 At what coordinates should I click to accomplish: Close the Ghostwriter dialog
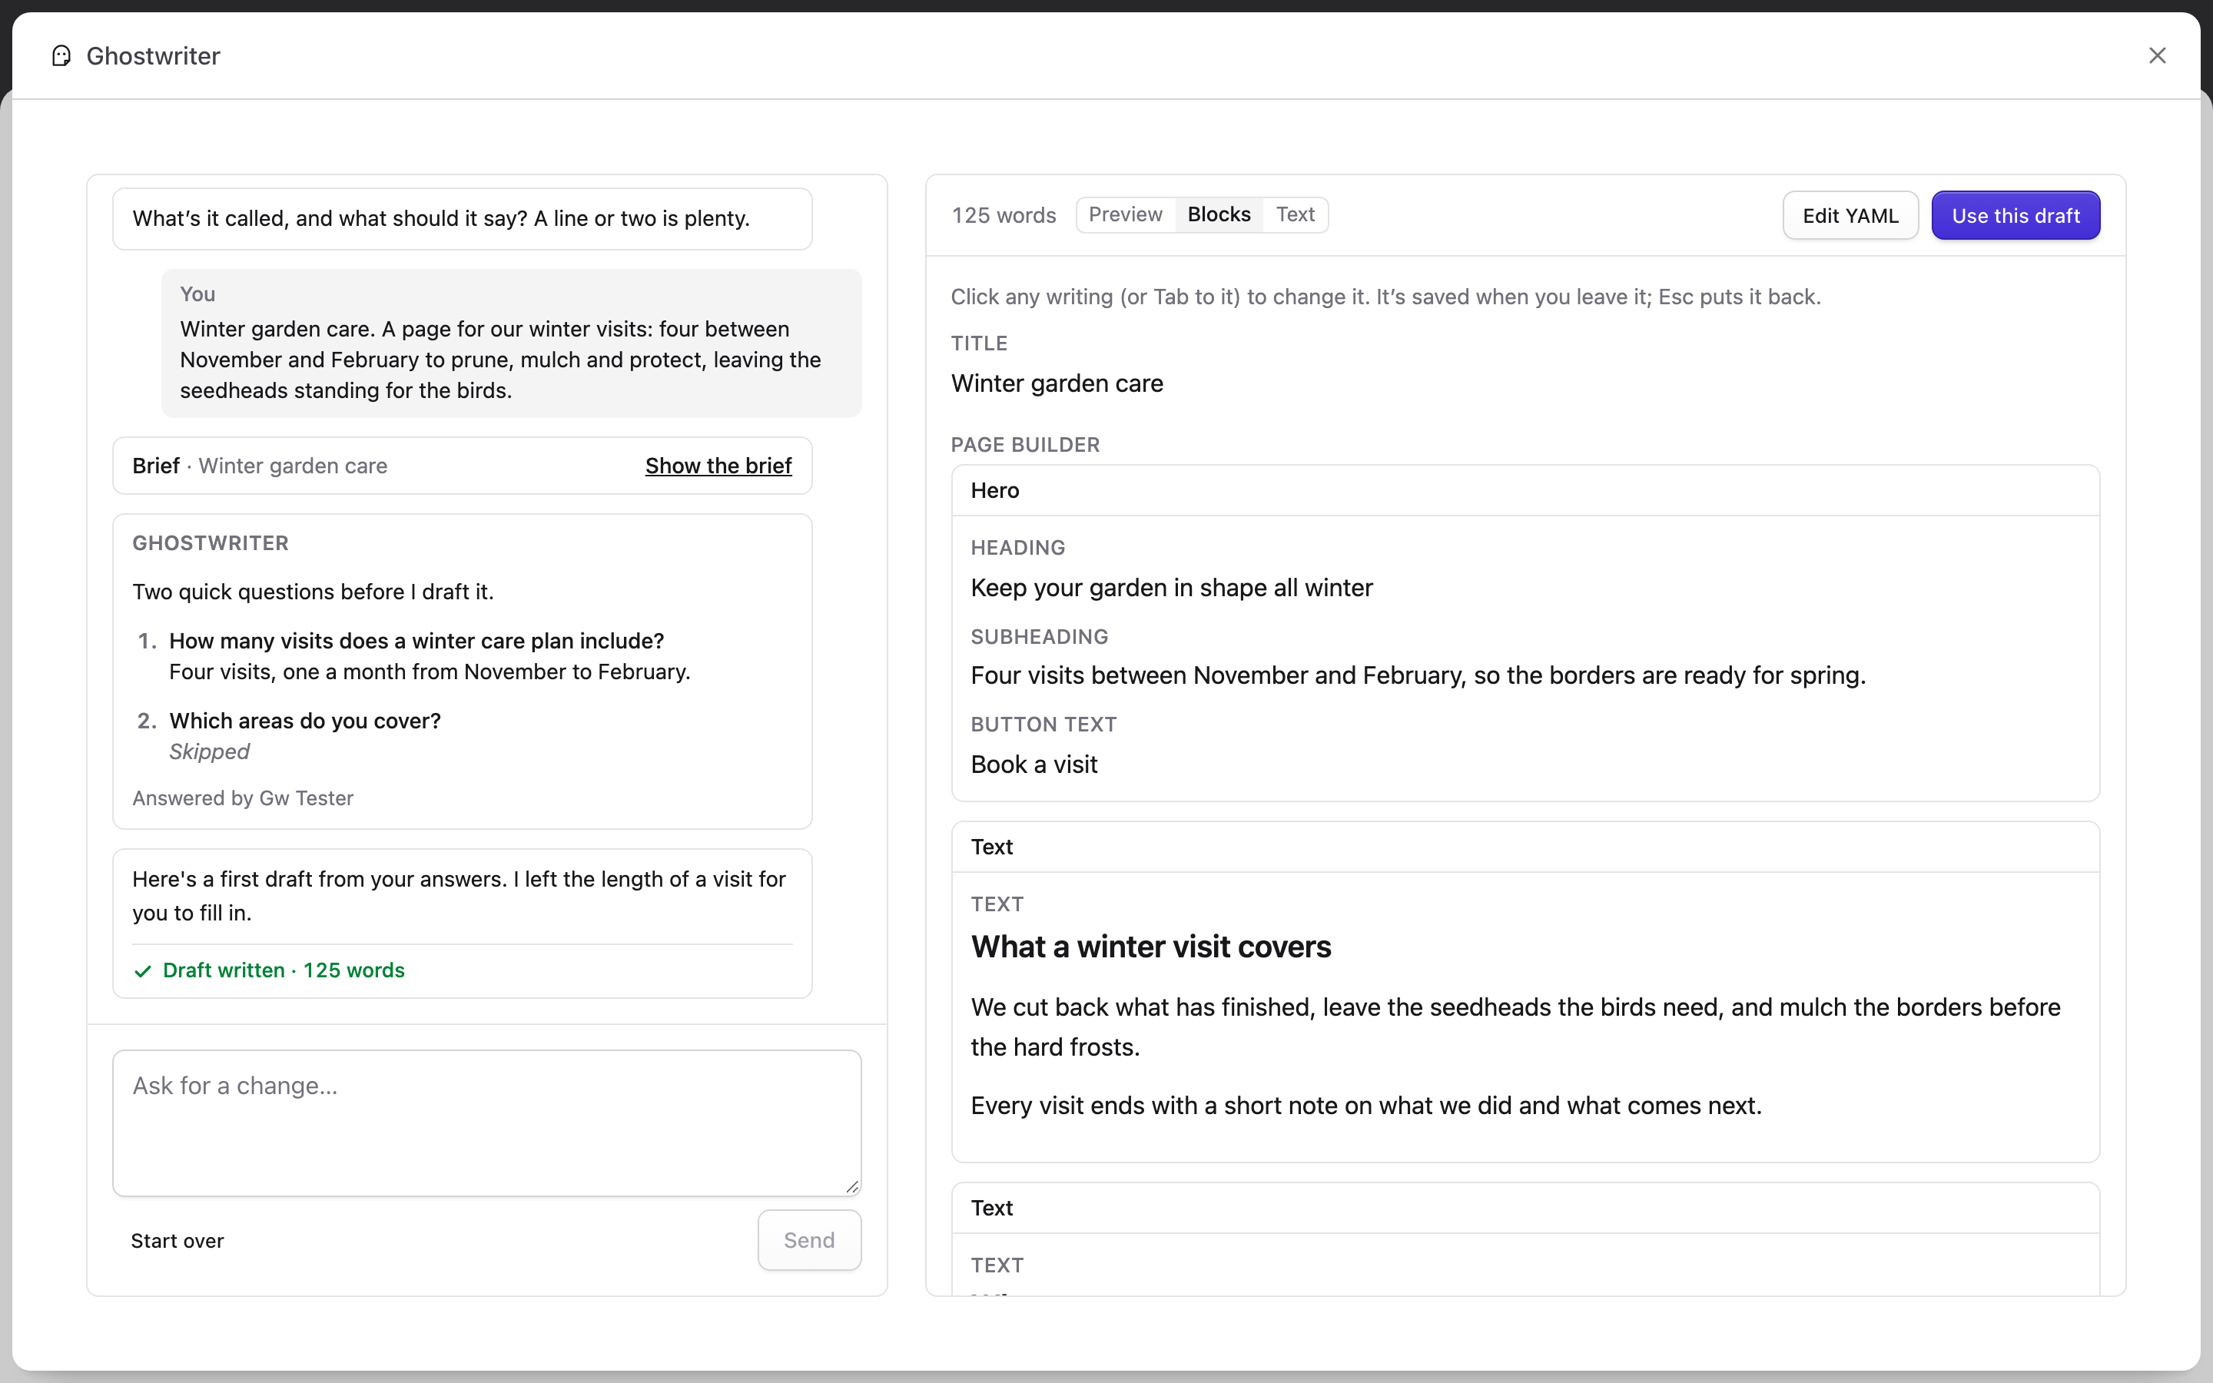click(2157, 56)
